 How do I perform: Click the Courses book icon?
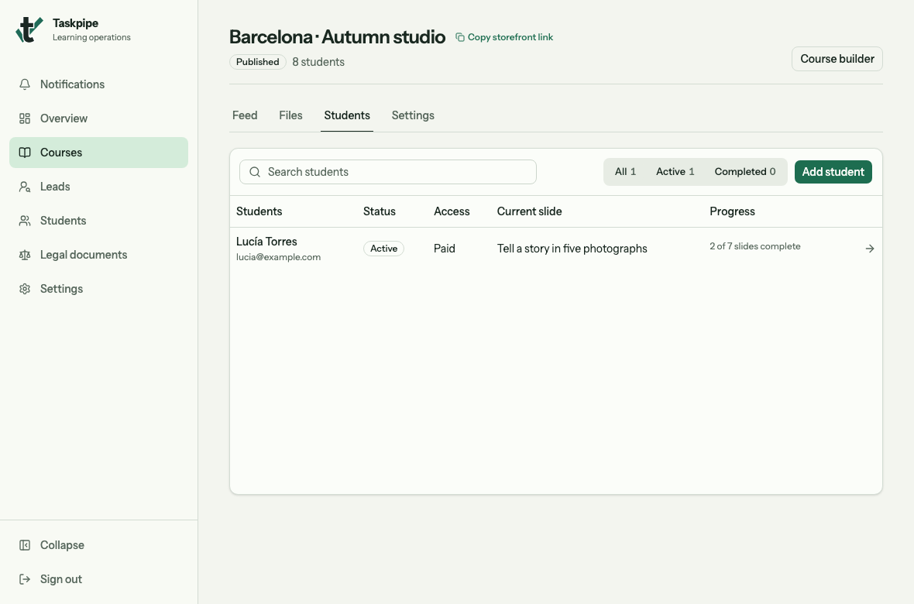[x=25, y=153]
